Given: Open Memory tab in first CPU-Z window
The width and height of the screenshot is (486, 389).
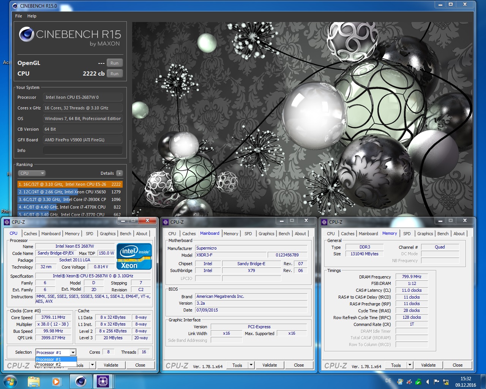Looking at the screenshot, I should coord(72,234).
